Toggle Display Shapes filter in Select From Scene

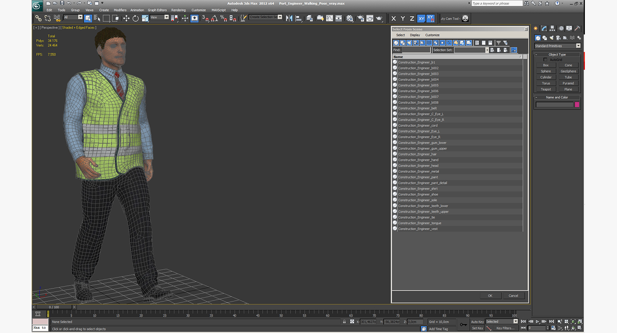click(403, 43)
